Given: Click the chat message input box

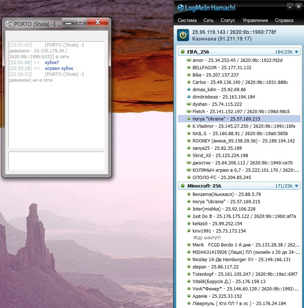Looking at the screenshot, I should pos(56,160).
